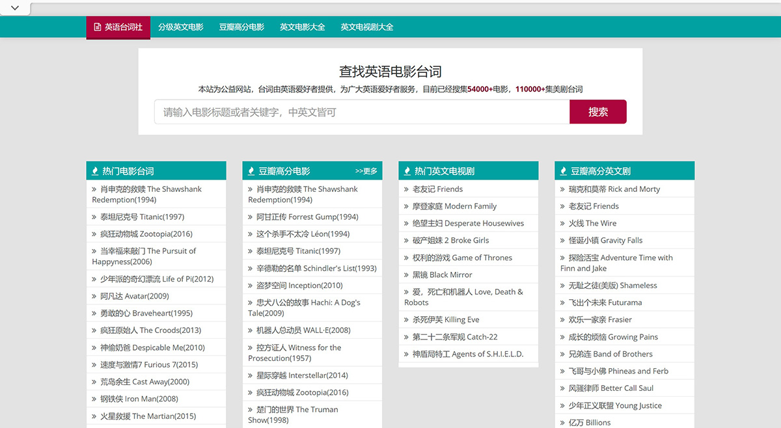Open the 英文电影大全 menu item
Screen dimensions: 781x428
[303, 27]
